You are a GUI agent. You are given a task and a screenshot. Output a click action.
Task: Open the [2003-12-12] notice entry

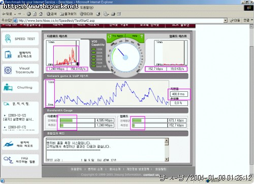19,117
